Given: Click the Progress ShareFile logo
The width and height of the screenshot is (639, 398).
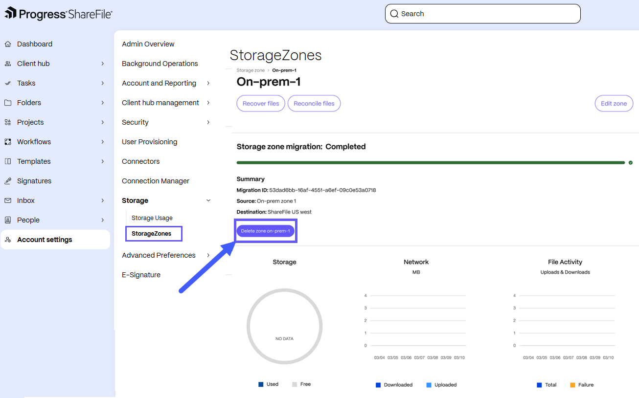Looking at the screenshot, I should [58, 14].
